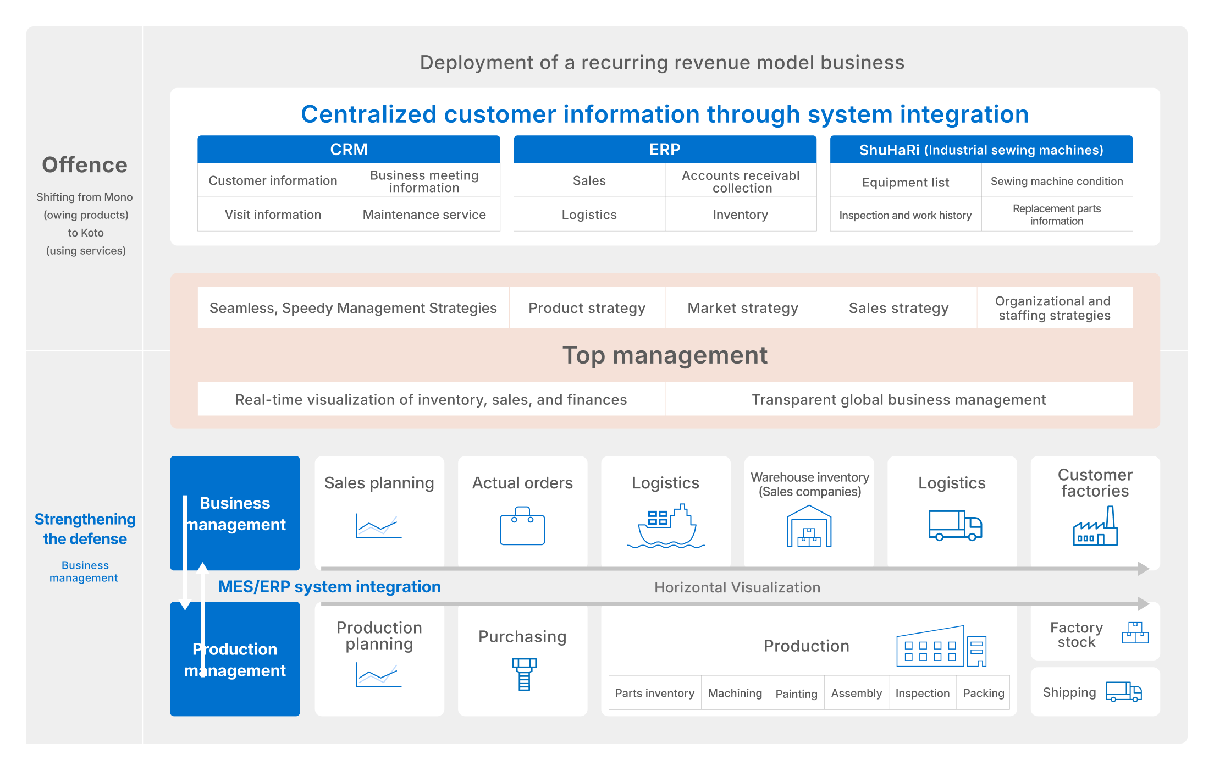Click the Offence heading
Image resolution: width=1214 pixels, height=770 pixels.
pos(85,164)
